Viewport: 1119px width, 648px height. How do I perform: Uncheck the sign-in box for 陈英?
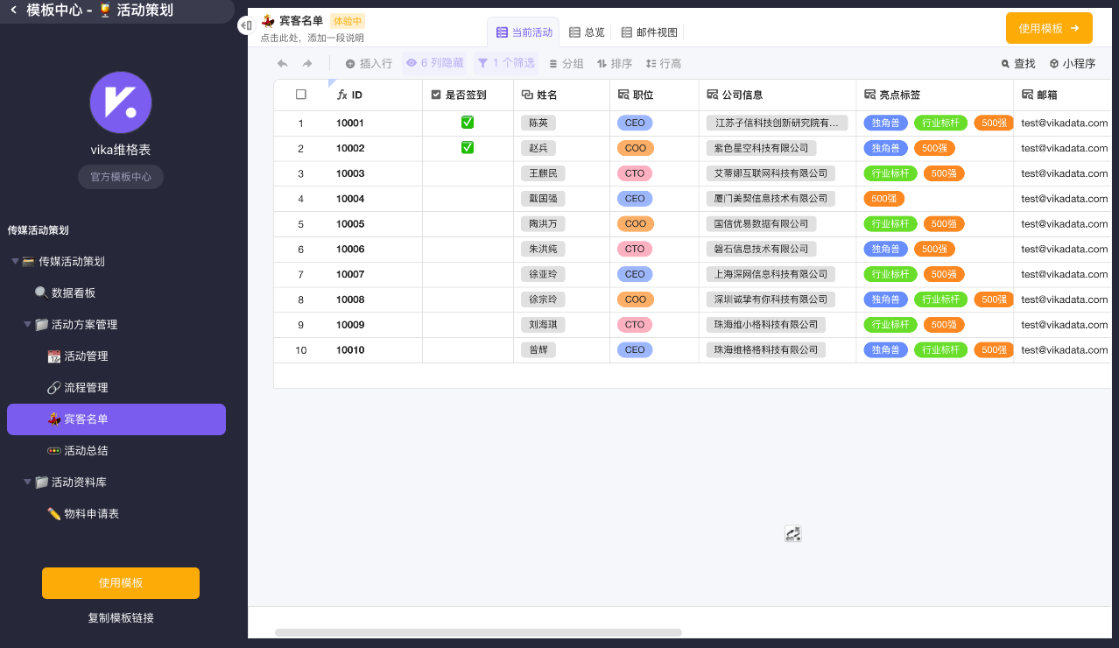click(468, 123)
